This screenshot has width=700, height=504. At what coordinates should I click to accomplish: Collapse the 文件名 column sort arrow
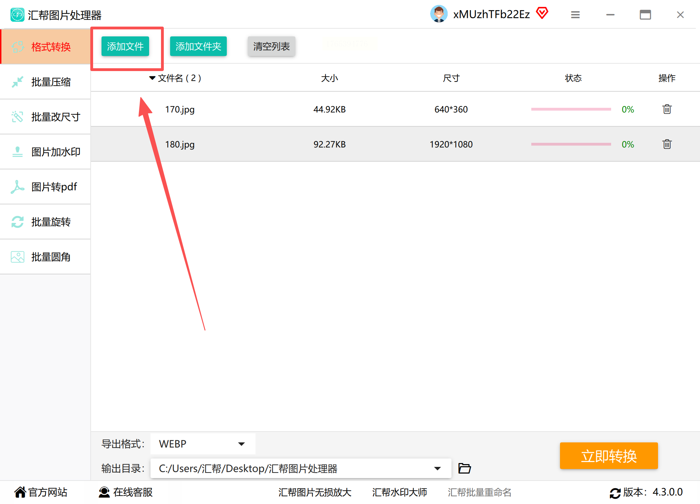(152, 78)
